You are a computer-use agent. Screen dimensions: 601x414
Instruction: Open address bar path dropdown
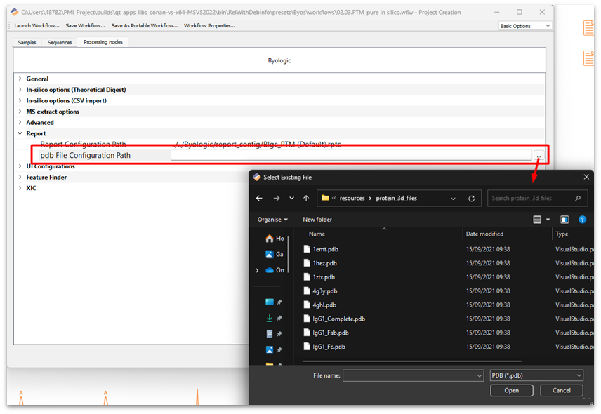pyautogui.click(x=453, y=199)
